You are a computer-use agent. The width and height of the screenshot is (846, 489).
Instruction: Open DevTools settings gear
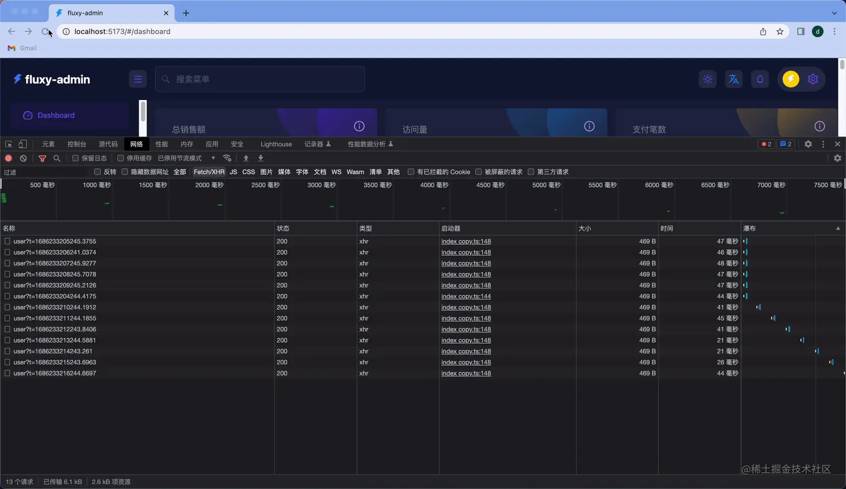(x=808, y=144)
